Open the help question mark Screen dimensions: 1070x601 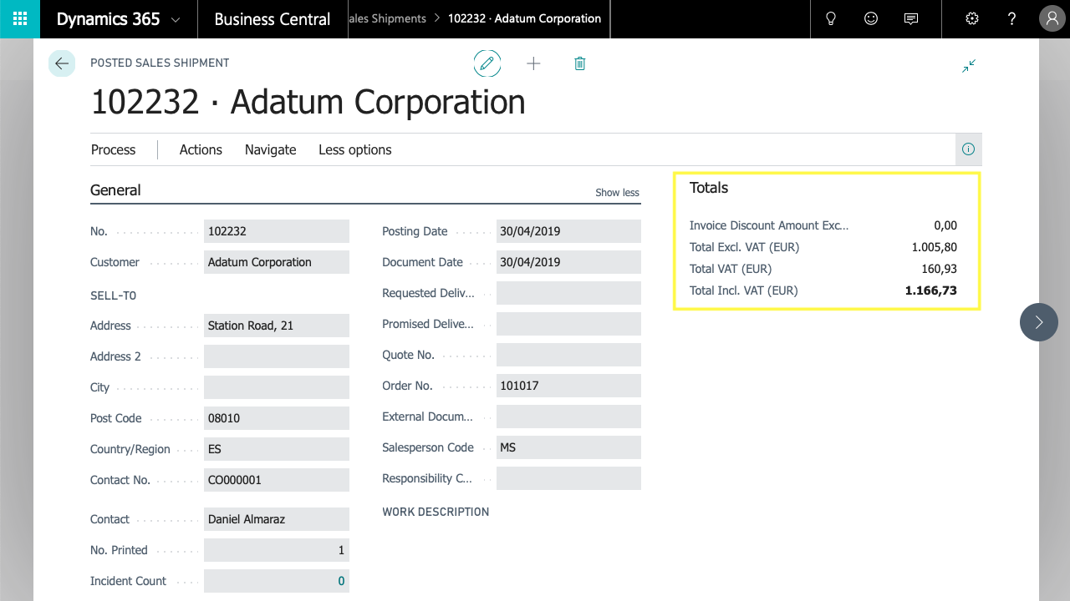pos(1011,19)
